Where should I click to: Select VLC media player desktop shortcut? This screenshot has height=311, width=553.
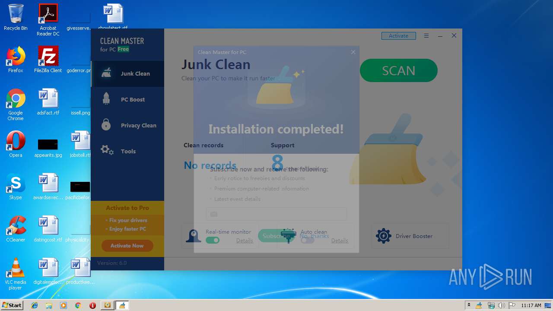pos(16,274)
